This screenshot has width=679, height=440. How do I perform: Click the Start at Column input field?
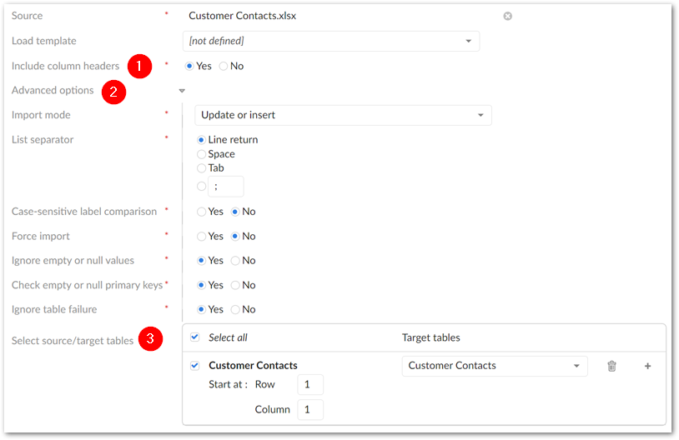pos(310,410)
